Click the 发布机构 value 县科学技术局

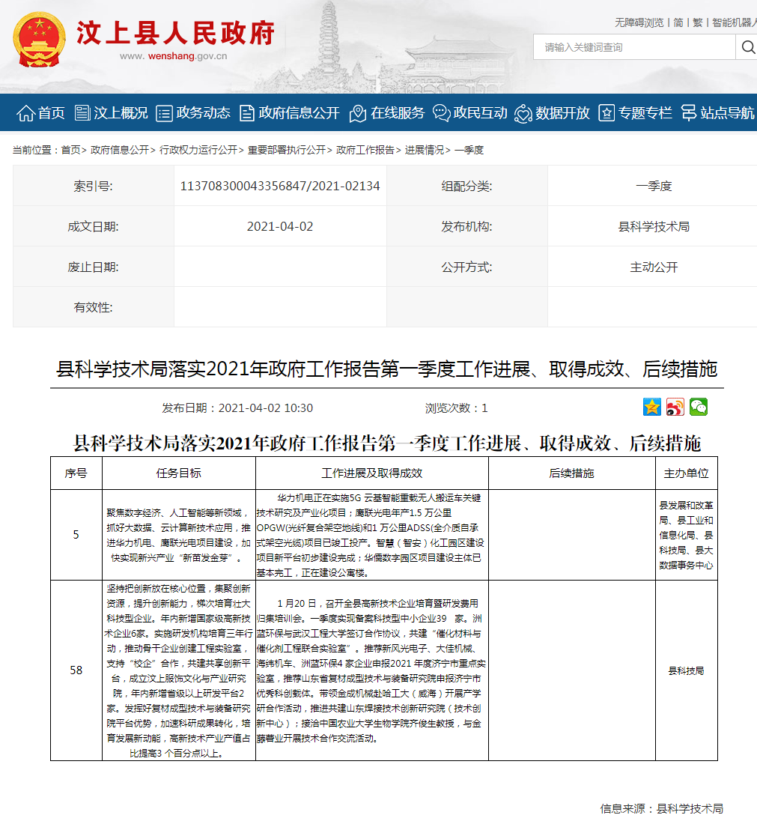coord(654,227)
